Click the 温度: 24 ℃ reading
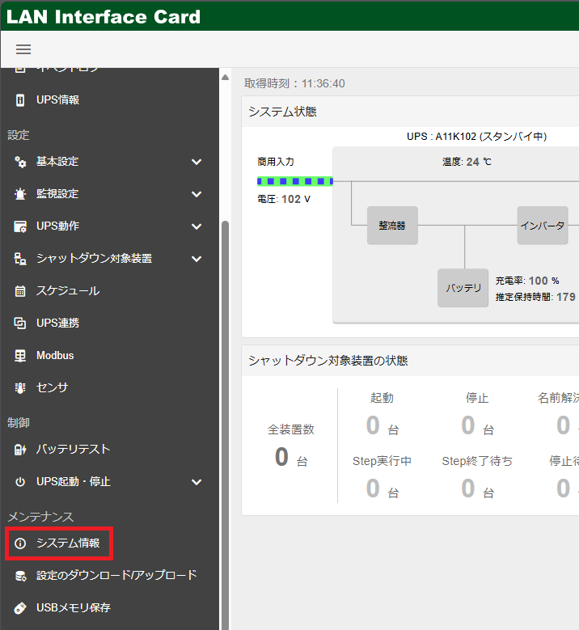The width and height of the screenshot is (579, 630). pyautogui.click(x=467, y=162)
